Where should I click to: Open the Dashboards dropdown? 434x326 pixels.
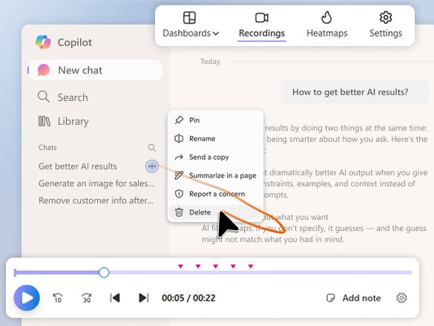pos(191,25)
